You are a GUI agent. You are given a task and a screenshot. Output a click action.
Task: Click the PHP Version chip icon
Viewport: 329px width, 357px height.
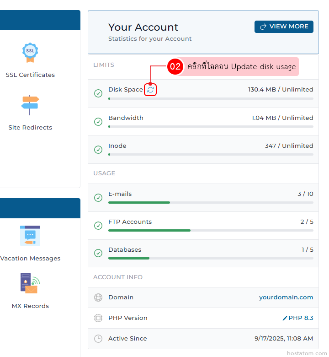(98, 318)
